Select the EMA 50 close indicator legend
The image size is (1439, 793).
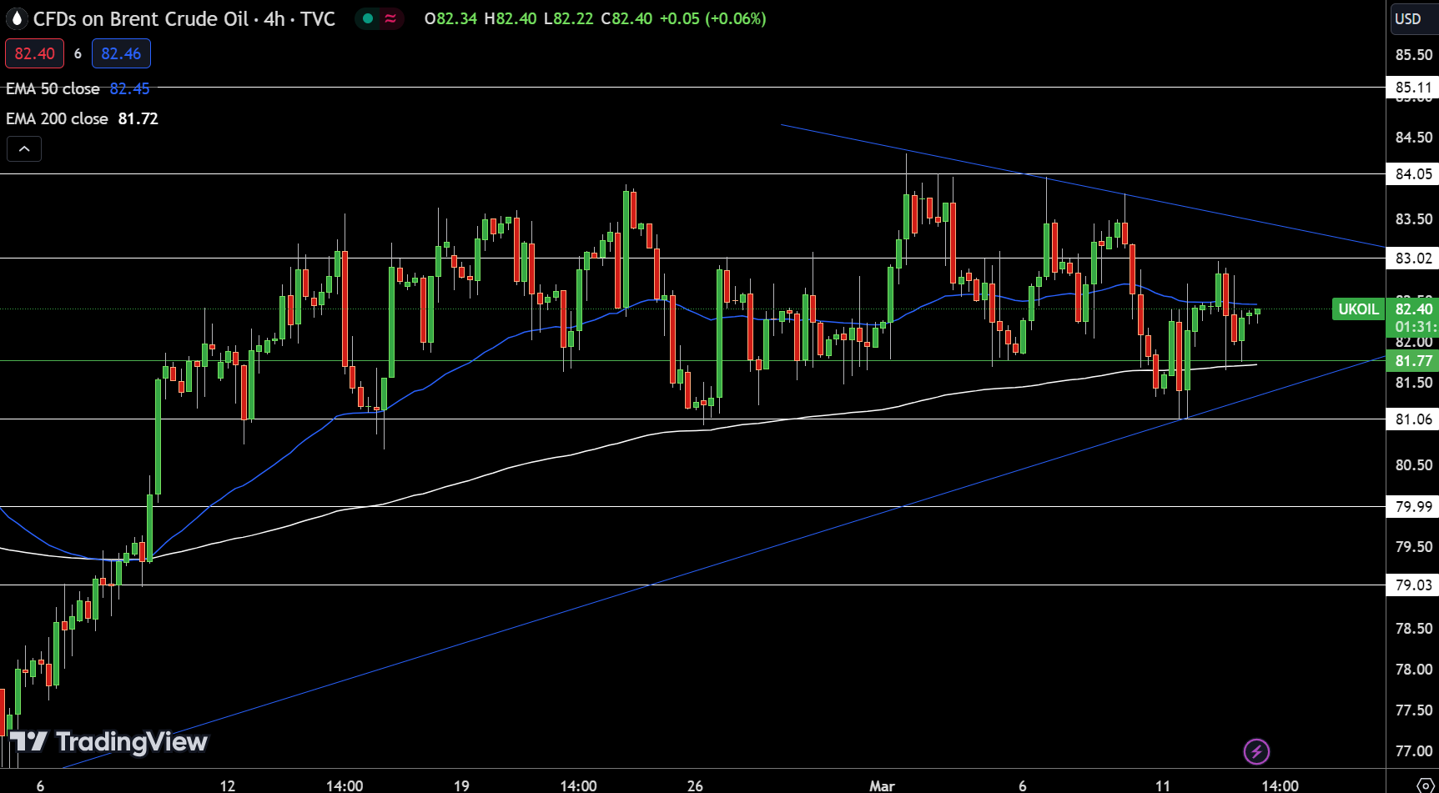pyautogui.click(x=53, y=88)
